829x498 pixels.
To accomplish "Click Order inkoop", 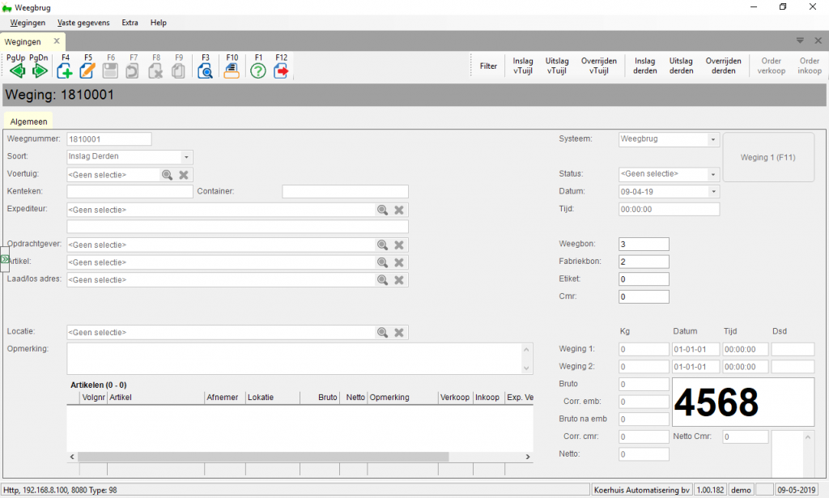I will (x=810, y=66).
